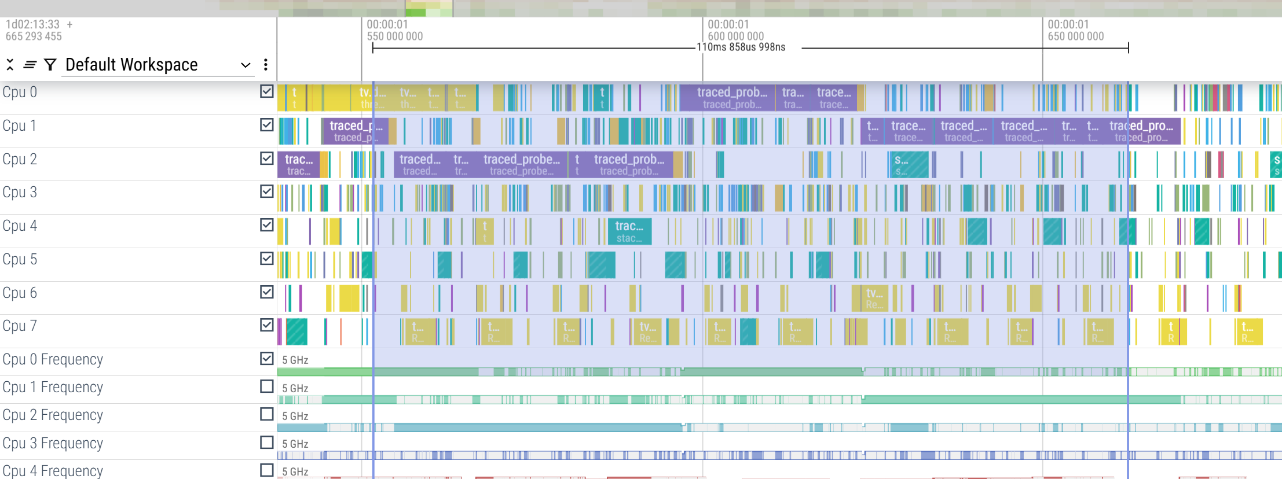Click the 00:00:01 600 000 000 time marker

(735, 30)
